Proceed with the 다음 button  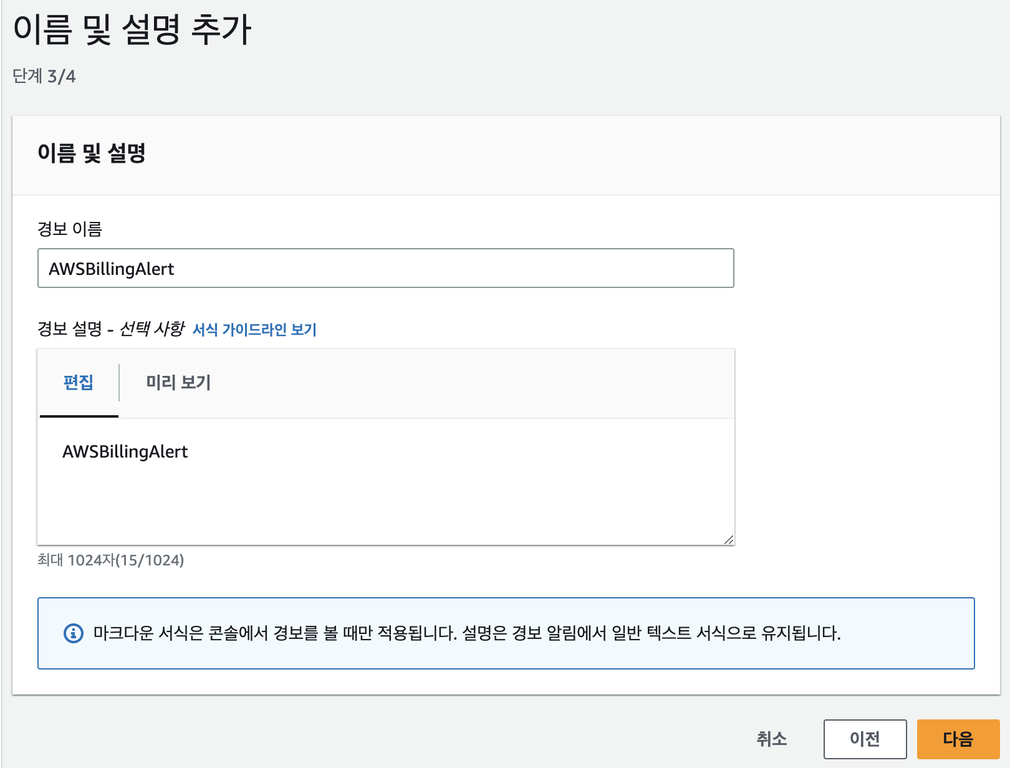[958, 739]
